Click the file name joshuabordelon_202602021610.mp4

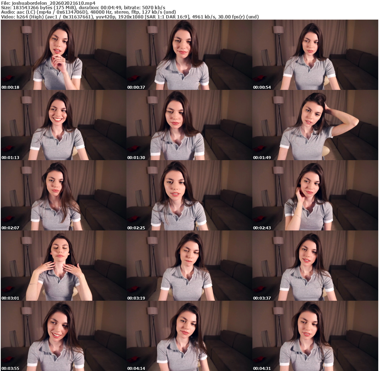point(53,3)
